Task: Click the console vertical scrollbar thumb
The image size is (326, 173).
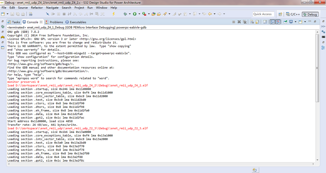Action: click(317, 68)
